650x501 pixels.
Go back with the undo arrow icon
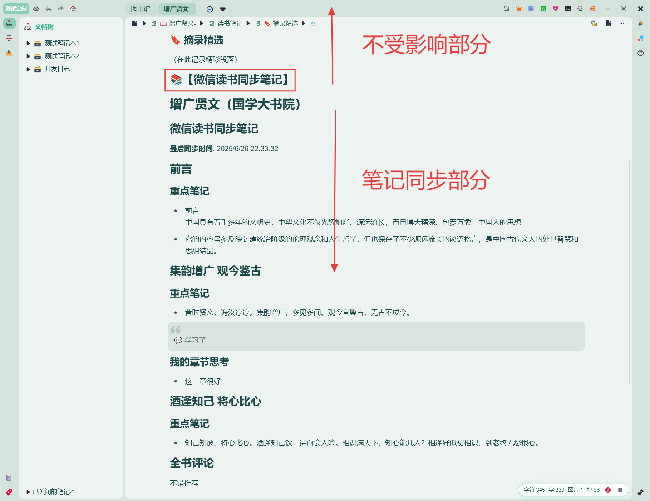[48, 9]
